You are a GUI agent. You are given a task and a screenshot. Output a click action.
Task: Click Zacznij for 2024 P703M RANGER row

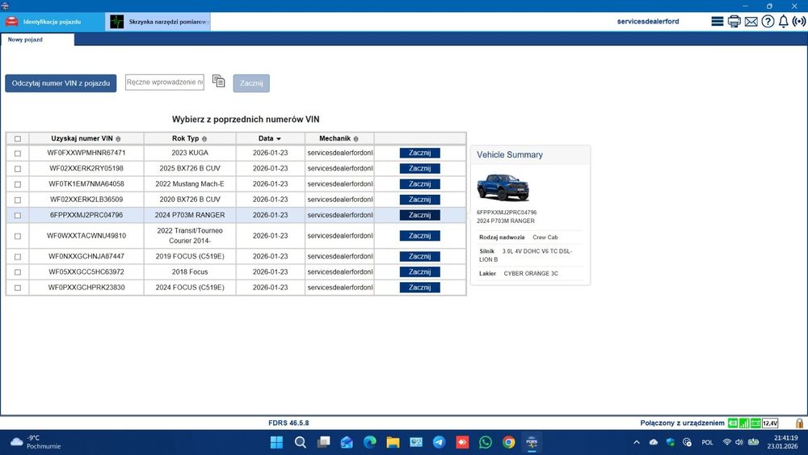(419, 215)
